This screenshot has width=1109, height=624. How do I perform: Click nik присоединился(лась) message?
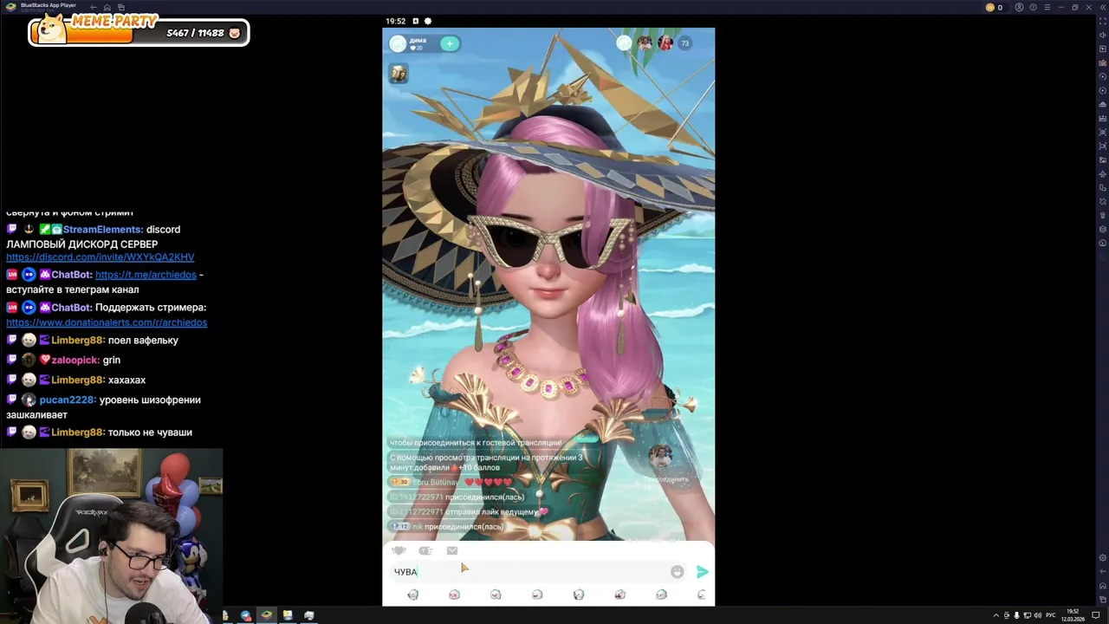pos(447,526)
